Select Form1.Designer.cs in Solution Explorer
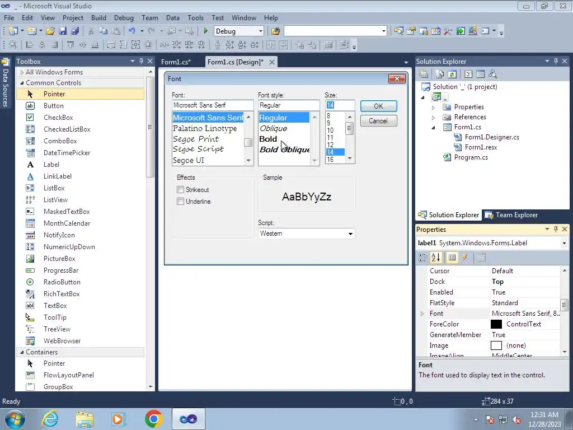Image resolution: width=573 pixels, height=430 pixels. point(492,137)
